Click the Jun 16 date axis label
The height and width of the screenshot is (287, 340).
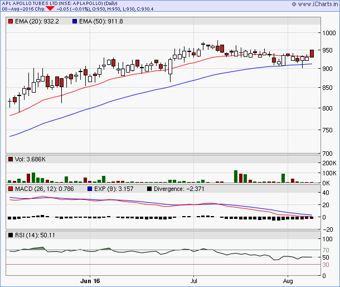point(90,281)
